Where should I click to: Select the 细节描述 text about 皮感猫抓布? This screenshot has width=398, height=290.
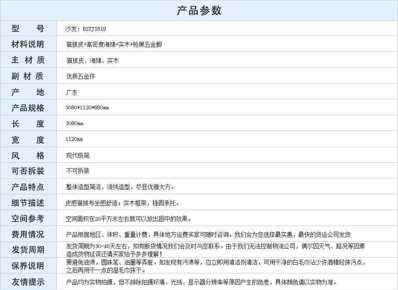coord(122,203)
